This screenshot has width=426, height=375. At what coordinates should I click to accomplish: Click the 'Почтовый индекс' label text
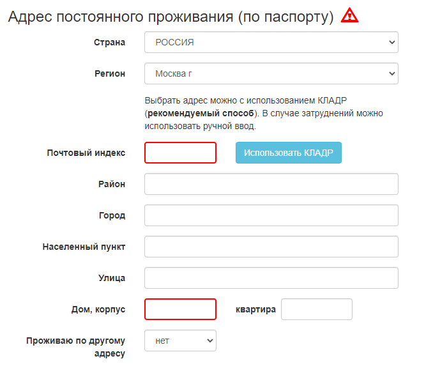point(86,153)
